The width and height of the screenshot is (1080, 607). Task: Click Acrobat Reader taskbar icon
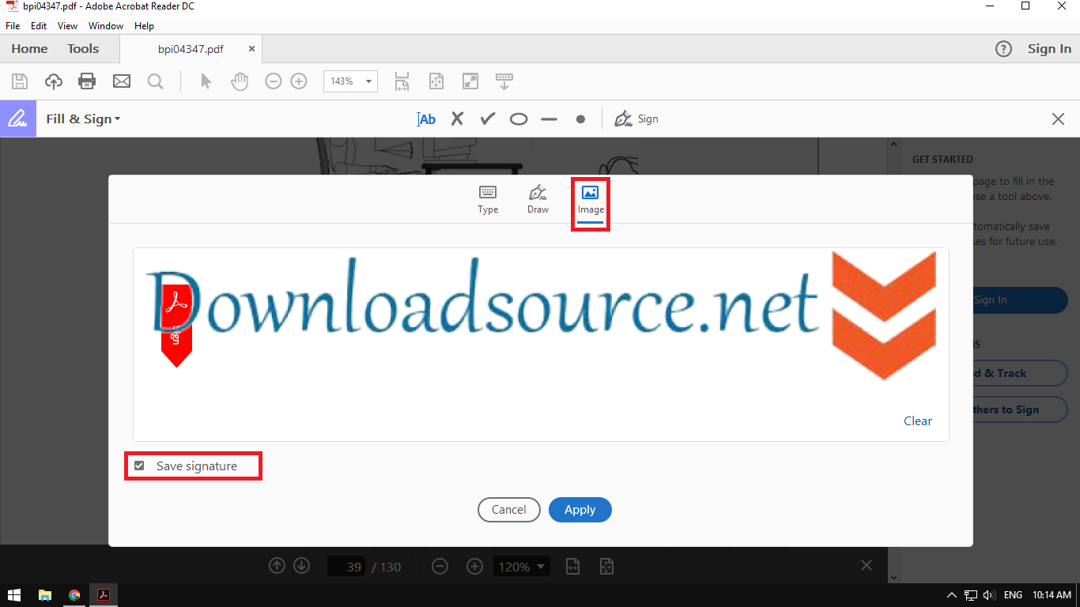[x=104, y=595]
